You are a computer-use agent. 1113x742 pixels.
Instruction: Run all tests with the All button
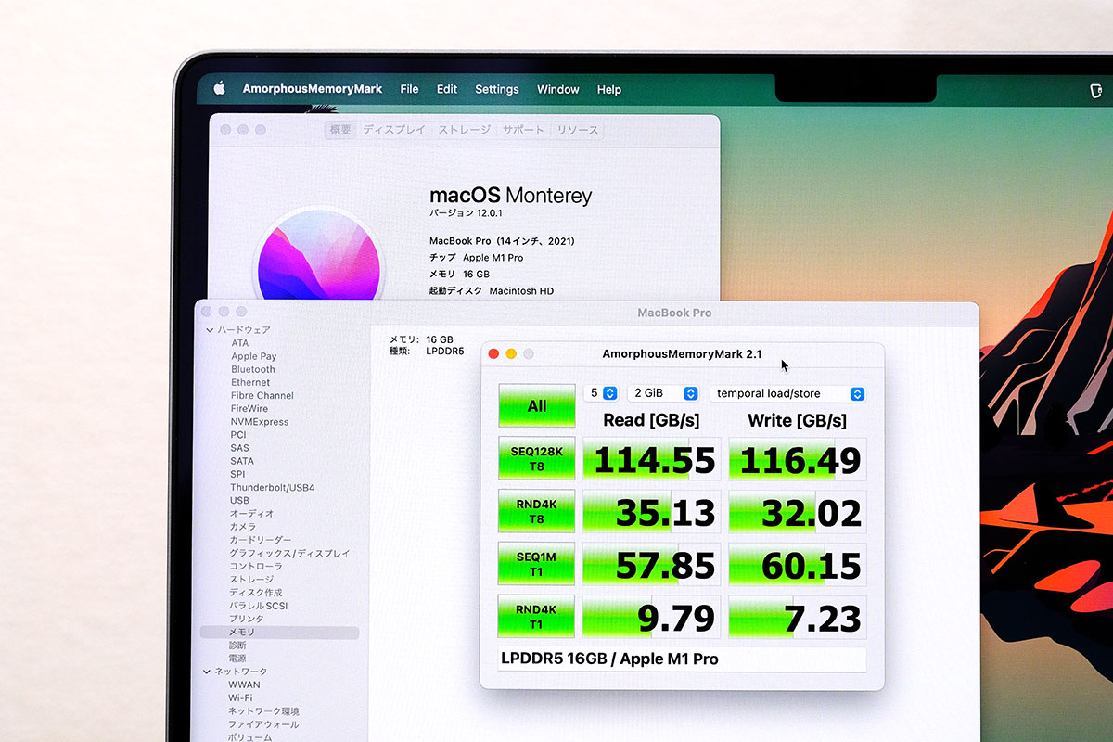tap(537, 406)
